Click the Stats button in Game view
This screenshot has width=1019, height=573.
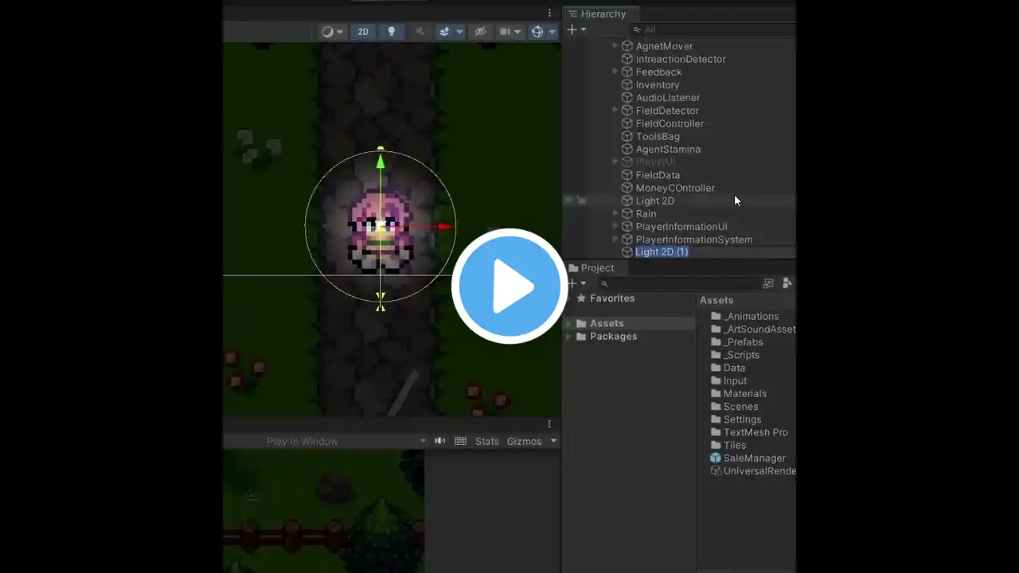(x=487, y=441)
